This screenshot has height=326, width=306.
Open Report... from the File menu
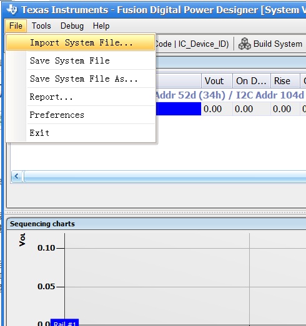[x=81, y=97]
